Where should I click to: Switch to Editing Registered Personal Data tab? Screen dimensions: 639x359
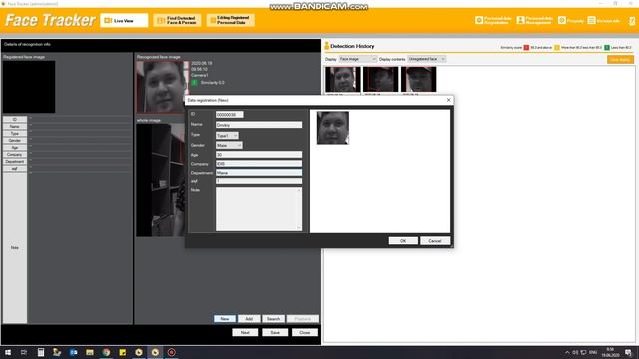231,20
